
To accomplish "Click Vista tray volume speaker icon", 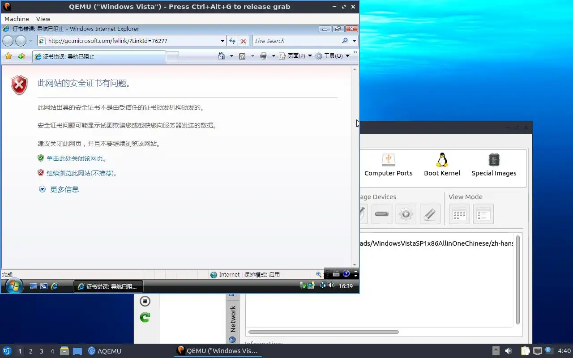I will pyautogui.click(x=331, y=286).
